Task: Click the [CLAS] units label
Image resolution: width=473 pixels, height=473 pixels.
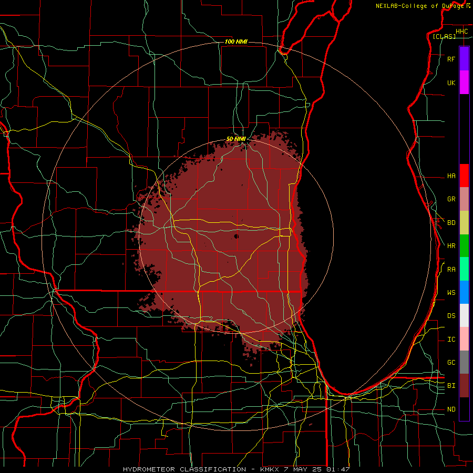Action: 444,37
